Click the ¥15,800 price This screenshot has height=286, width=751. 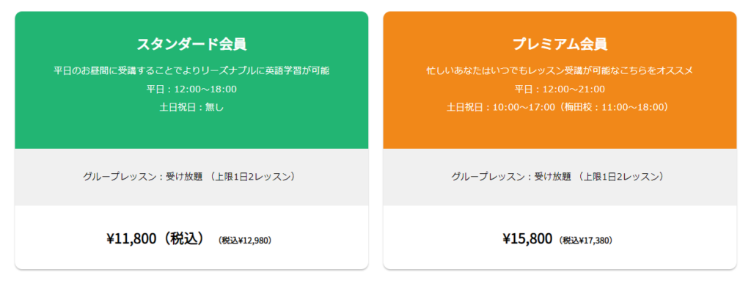(x=527, y=238)
